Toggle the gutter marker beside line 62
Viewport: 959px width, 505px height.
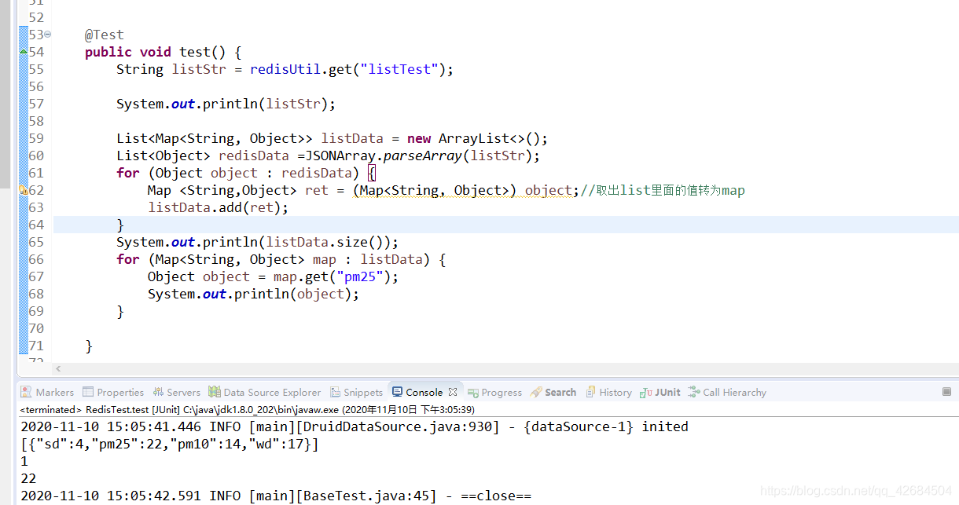24,190
